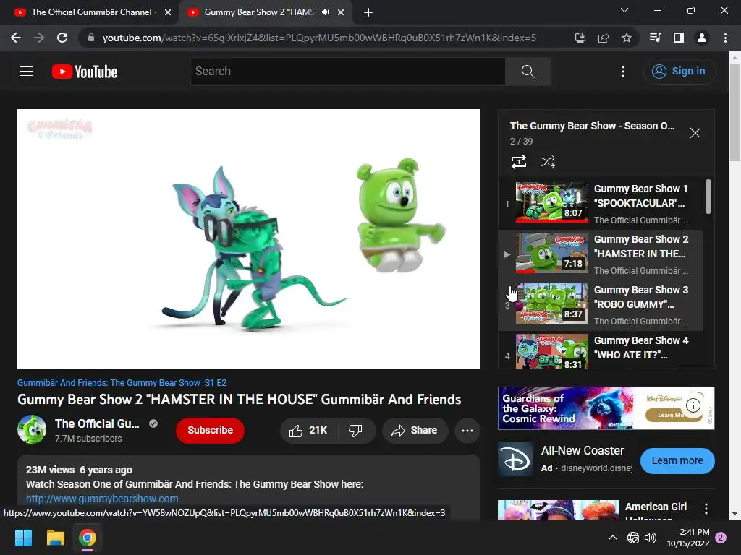Open The Official Gu... channel name
Viewport: 741px width, 555px height.
pyautogui.click(x=97, y=423)
